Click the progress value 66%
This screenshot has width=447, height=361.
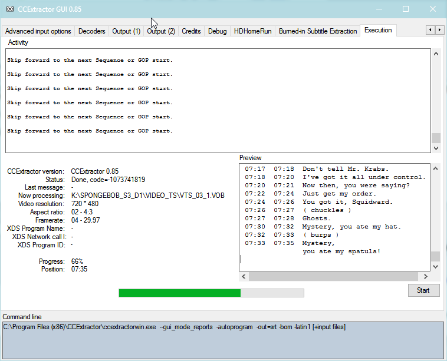[77, 261]
